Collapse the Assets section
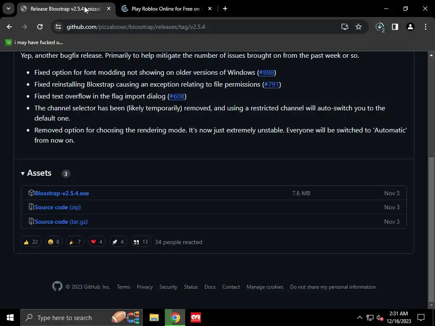The image size is (435, 326). click(x=36, y=173)
